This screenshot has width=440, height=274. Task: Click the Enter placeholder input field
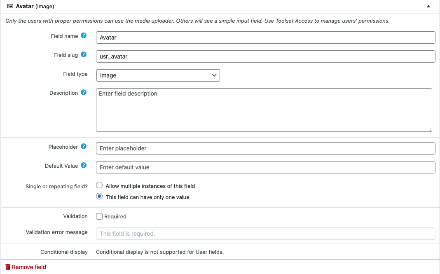click(265, 148)
